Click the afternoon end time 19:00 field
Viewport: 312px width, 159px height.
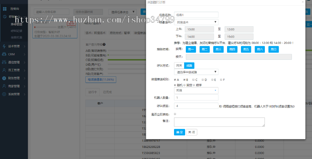[x=239, y=37]
